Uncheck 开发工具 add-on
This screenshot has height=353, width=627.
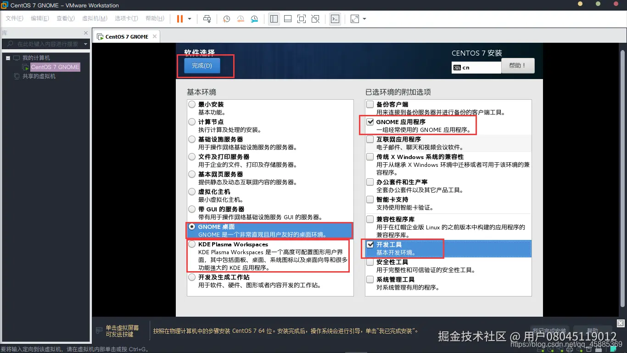(370, 245)
